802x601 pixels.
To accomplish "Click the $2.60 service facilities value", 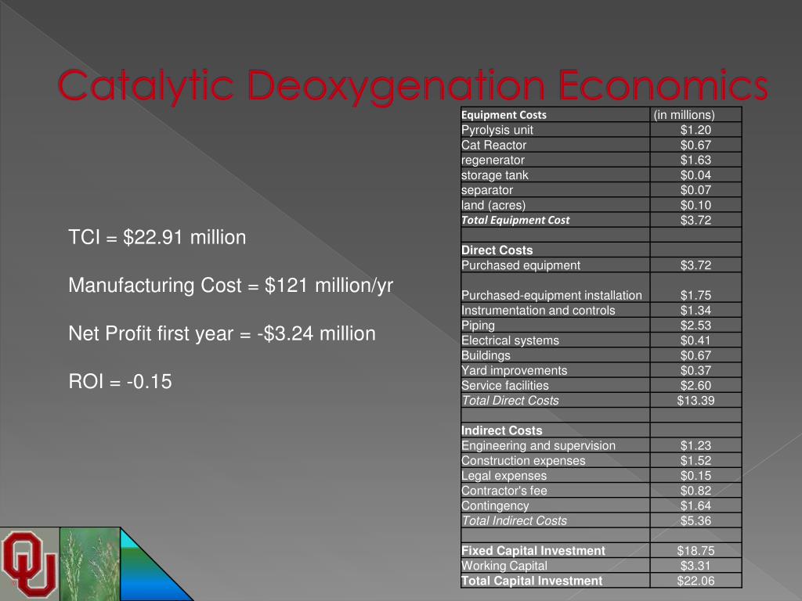I will [x=695, y=385].
